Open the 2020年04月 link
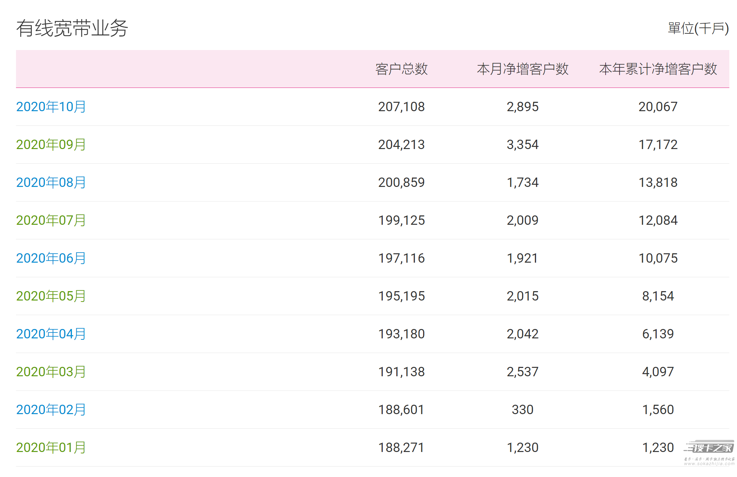 51,334
